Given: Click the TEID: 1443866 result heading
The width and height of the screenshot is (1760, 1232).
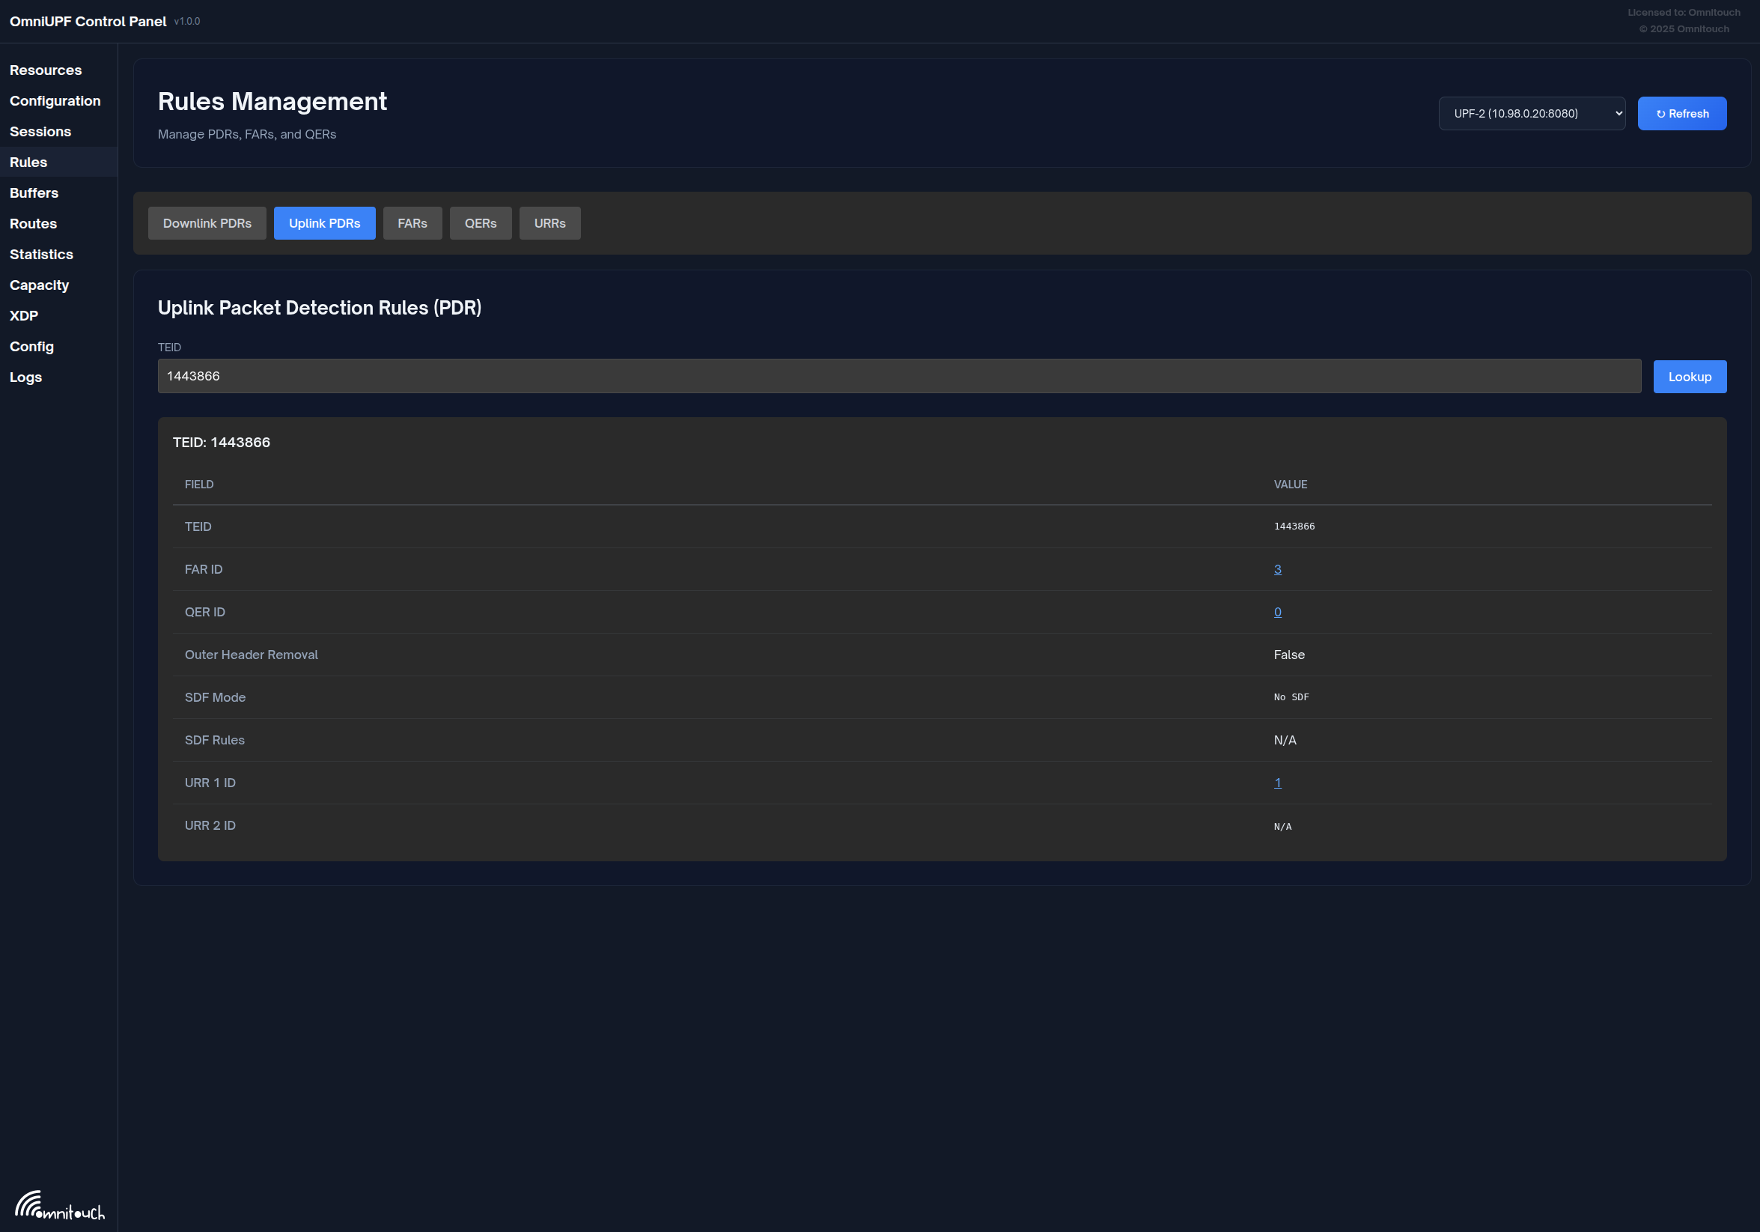Looking at the screenshot, I should pyautogui.click(x=222, y=443).
